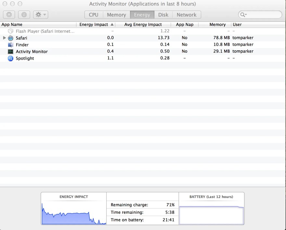Screen dimensions: 286x230
Task: Click the Spotlight magnifier icon
Action: tap(10, 58)
